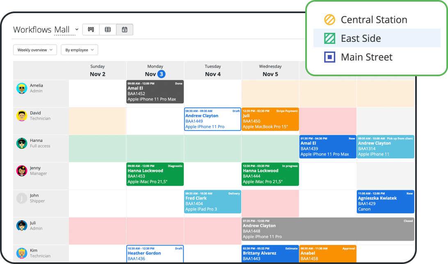Select Central Station from the location list
Viewport: 448px width, 264px height.
(x=374, y=20)
